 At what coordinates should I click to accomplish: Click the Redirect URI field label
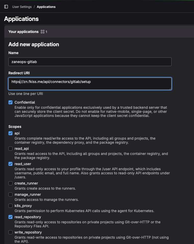[x=19, y=73]
